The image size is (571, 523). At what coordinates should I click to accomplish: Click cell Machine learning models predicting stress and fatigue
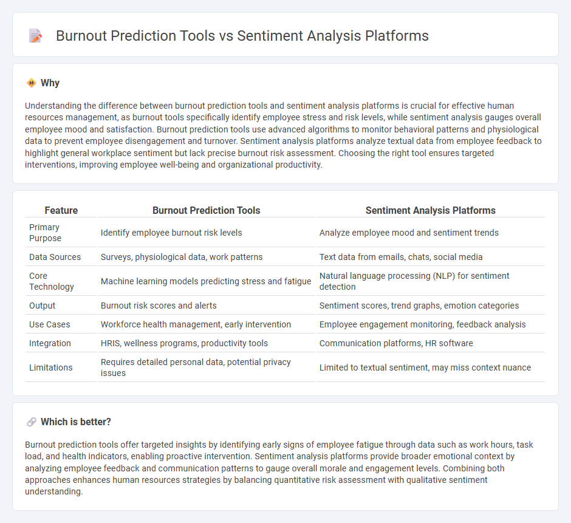click(206, 281)
